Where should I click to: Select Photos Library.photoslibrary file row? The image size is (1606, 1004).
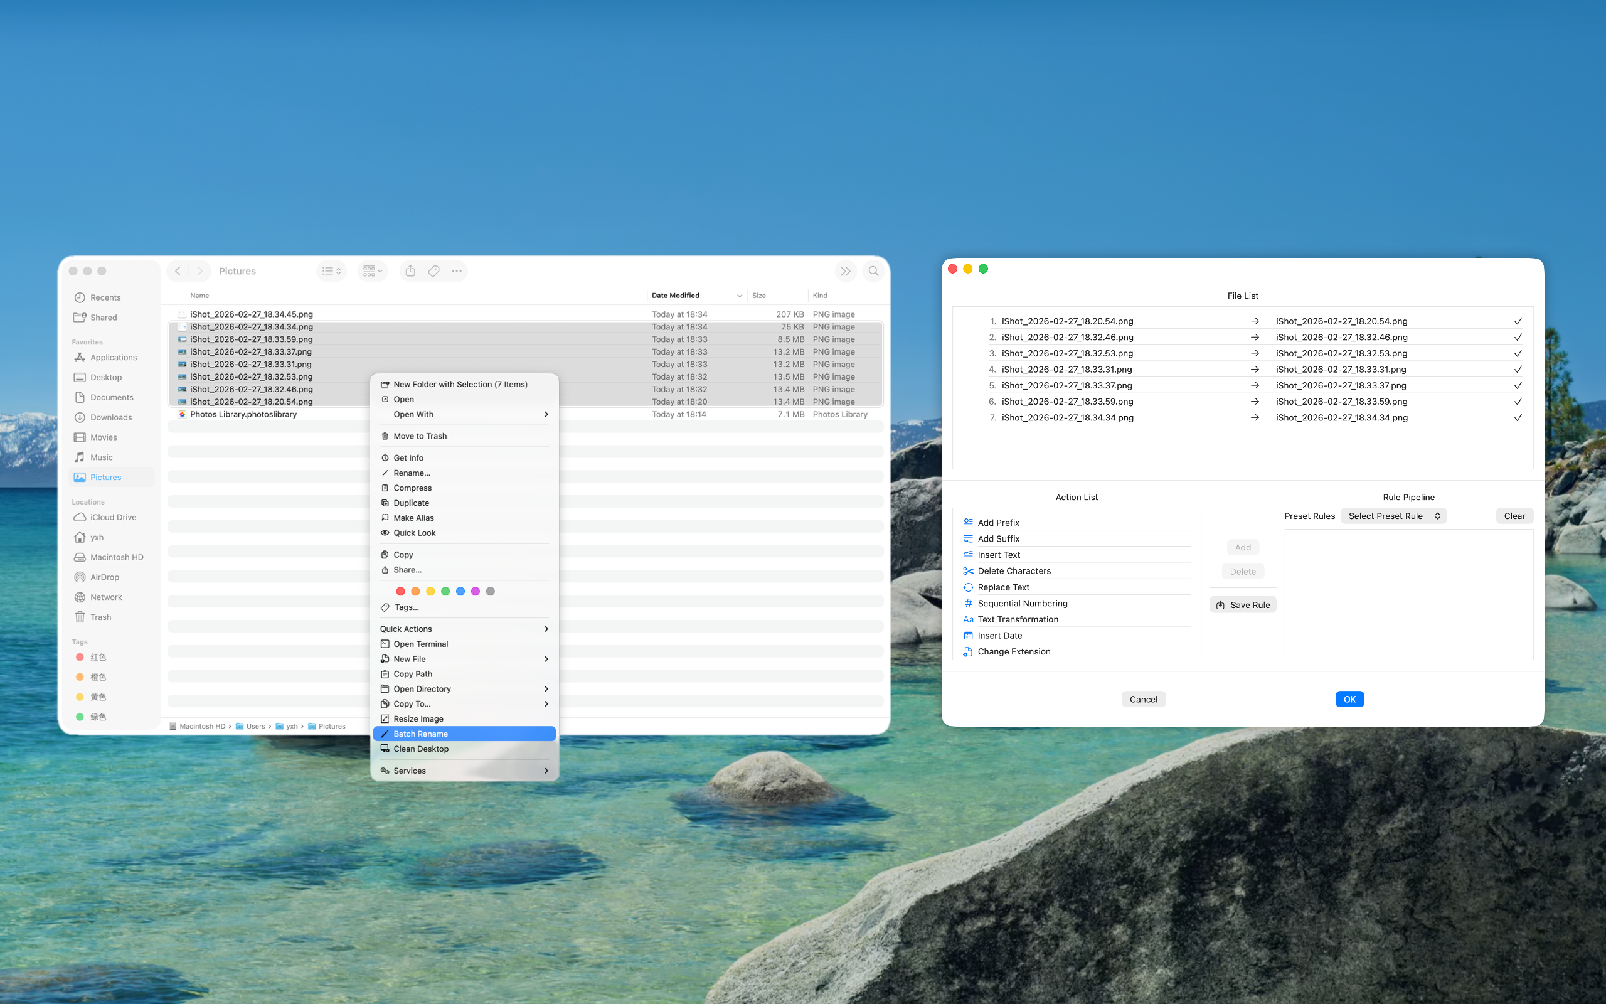525,414
